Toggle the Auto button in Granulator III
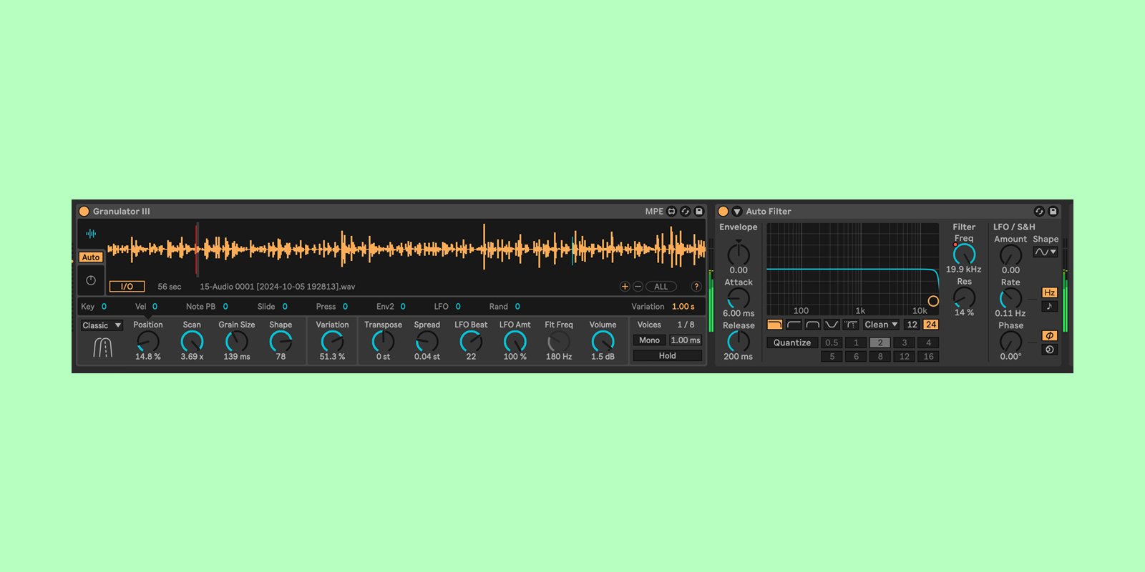 [x=91, y=257]
